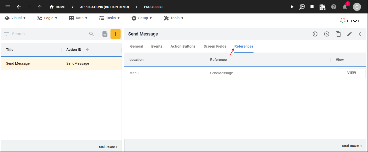Screen dimensions: 368x152
Task: Expand the Tools menu
Action: point(174,18)
